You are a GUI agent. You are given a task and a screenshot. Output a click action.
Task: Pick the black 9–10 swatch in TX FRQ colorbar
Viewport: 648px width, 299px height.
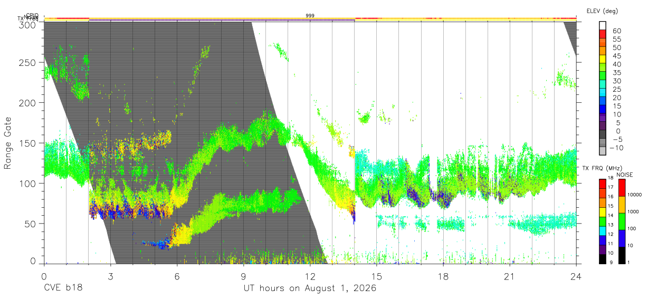point(603,258)
